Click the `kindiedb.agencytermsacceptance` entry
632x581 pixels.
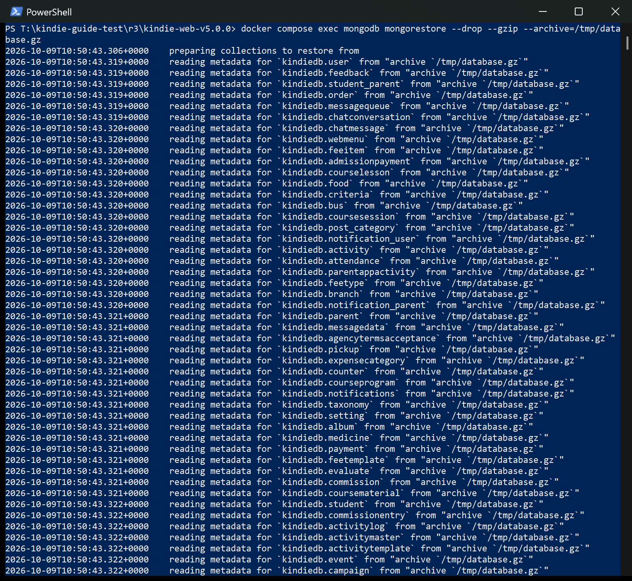coord(359,338)
